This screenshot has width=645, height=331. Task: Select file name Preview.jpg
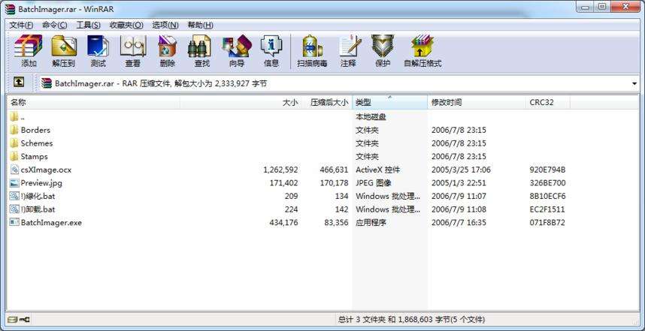pos(41,182)
